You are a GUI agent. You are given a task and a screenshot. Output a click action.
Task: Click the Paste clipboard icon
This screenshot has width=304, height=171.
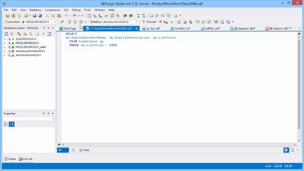click(x=59, y=16)
